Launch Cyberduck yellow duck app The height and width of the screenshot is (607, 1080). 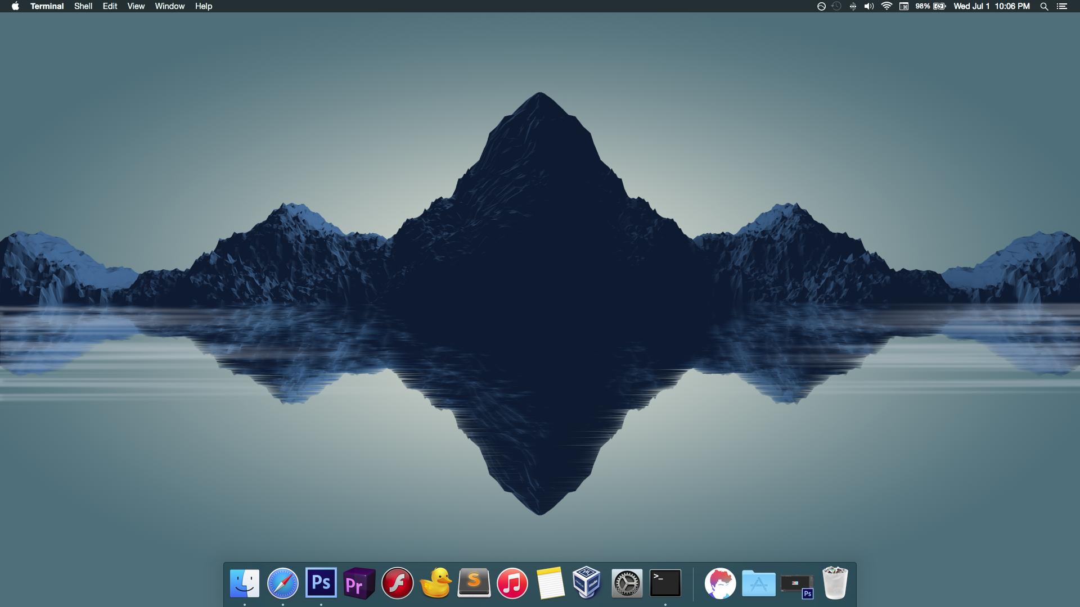tap(436, 583)
